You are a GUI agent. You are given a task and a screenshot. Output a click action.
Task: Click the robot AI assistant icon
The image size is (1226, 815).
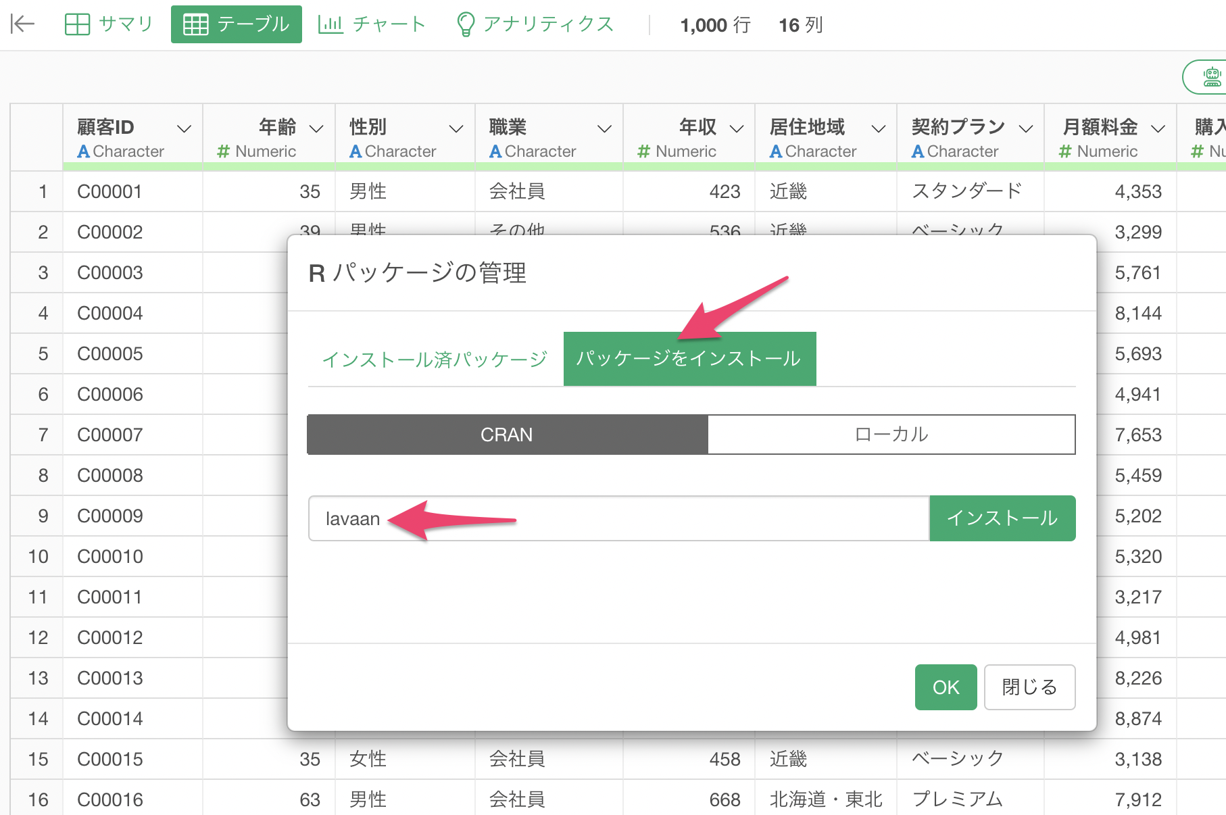click(x=1212, y=77)
